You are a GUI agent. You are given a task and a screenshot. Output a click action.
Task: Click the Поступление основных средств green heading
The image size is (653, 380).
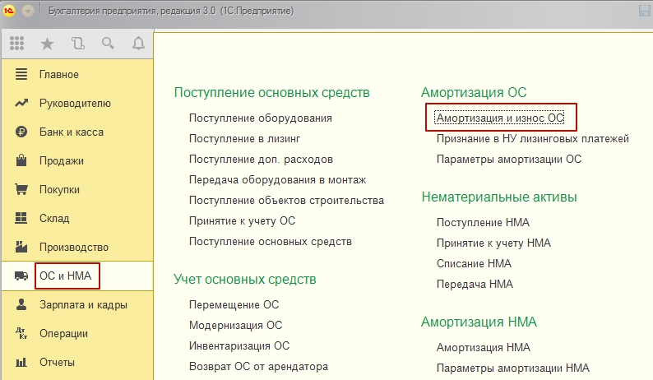(272, 92)
